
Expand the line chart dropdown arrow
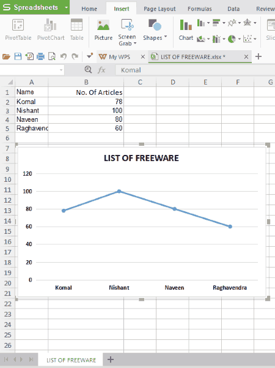[x=240, y=23]
